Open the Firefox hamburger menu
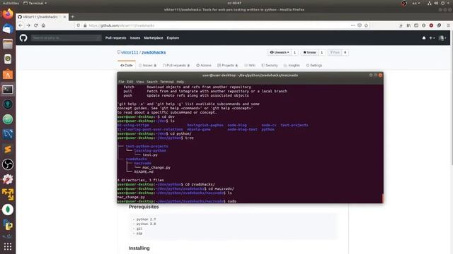This screenshot has width=453, height=254. pos(449,25)
